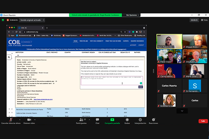Image resolution: width=209 pixels, height=139 pixels.
Task: Open the Reacciones emoji icon
Action: [x=153, y=120]
